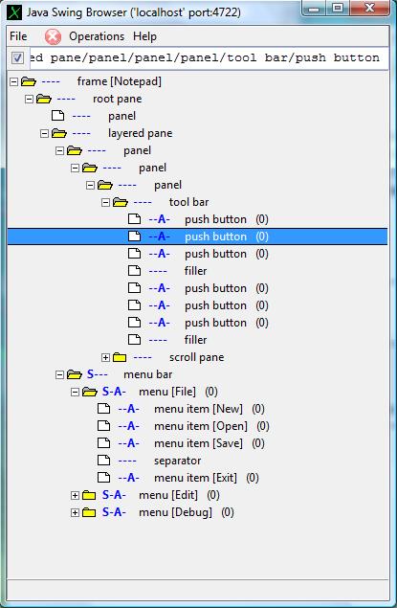The image size is (397, 608).
Task: Click the document icon of highlighted push button
Action: pyautogui.click(x=134, y=236)
